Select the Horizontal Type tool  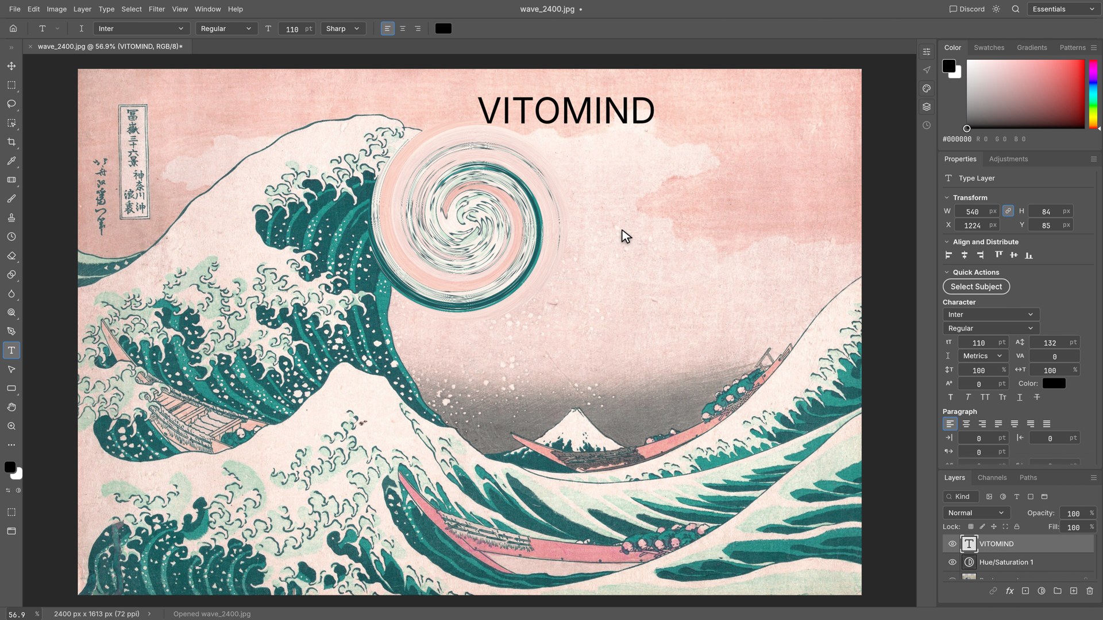tap(11, 350)
